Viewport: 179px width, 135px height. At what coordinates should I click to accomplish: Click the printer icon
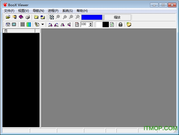[x=28, y=17]
